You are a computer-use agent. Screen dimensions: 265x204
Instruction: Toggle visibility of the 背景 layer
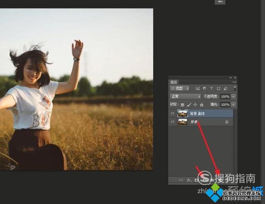click(173, 122)
